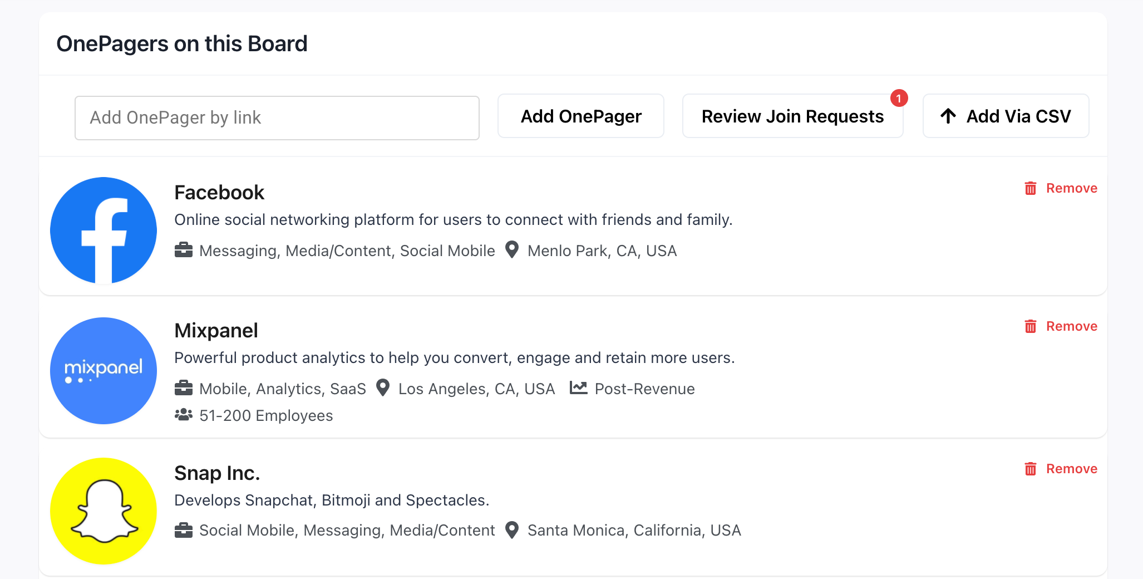
Task: Click the Mixpanel logo thumbnail
Action: [x=104, y=371]
